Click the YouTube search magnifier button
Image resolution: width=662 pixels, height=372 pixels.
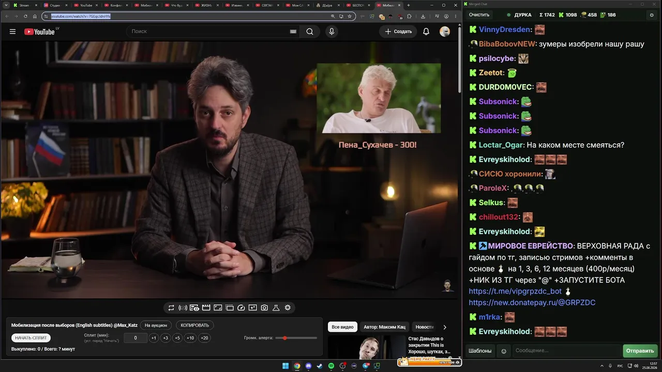[x=310, y=32]
